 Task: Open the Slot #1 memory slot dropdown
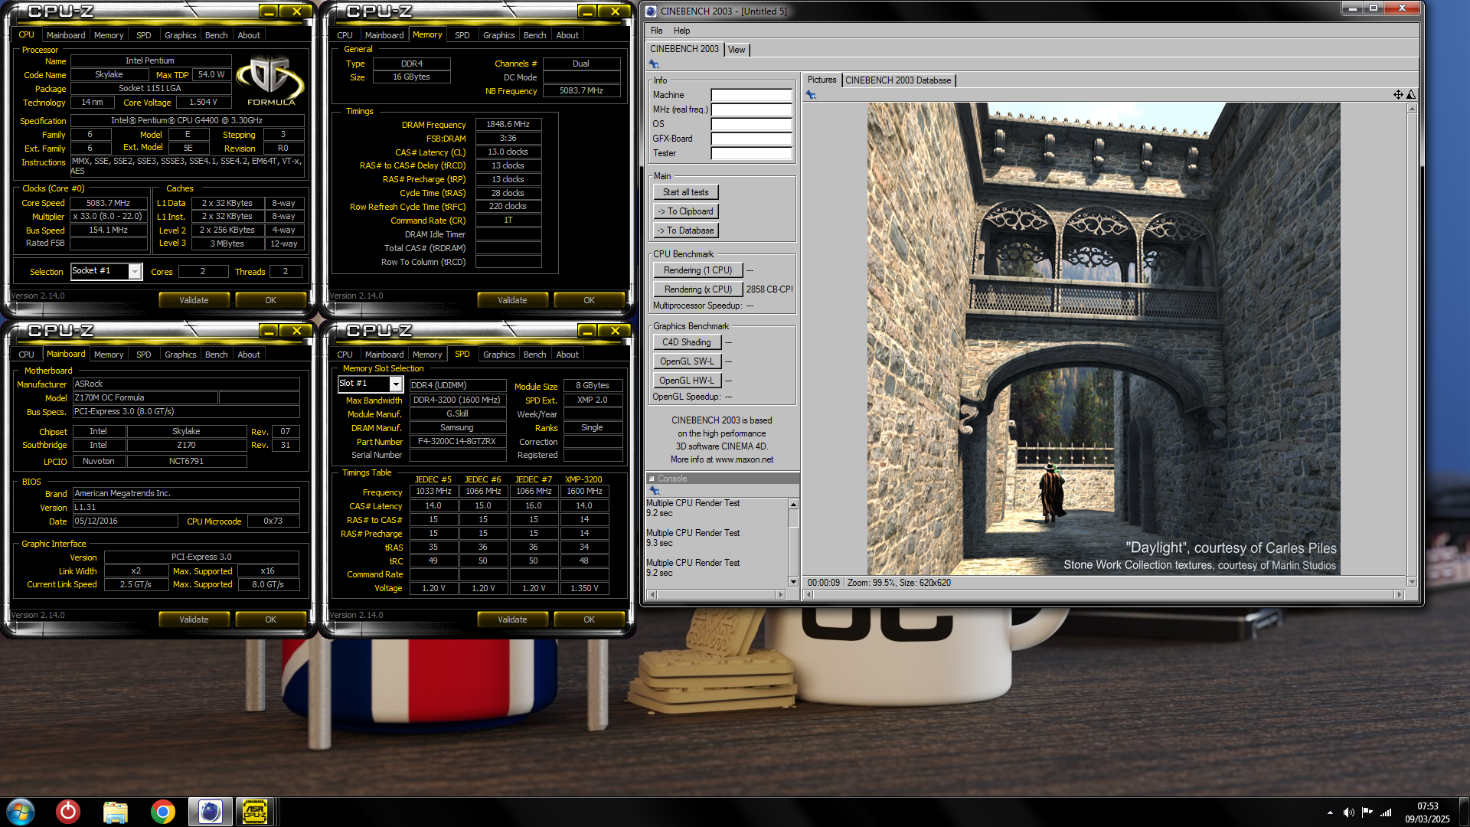click(x=396, y=384)
